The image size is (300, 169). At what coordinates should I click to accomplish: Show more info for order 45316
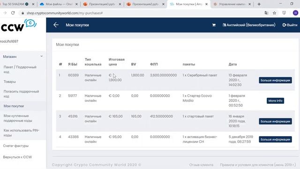pyautogui.click(x=275, y=121)
